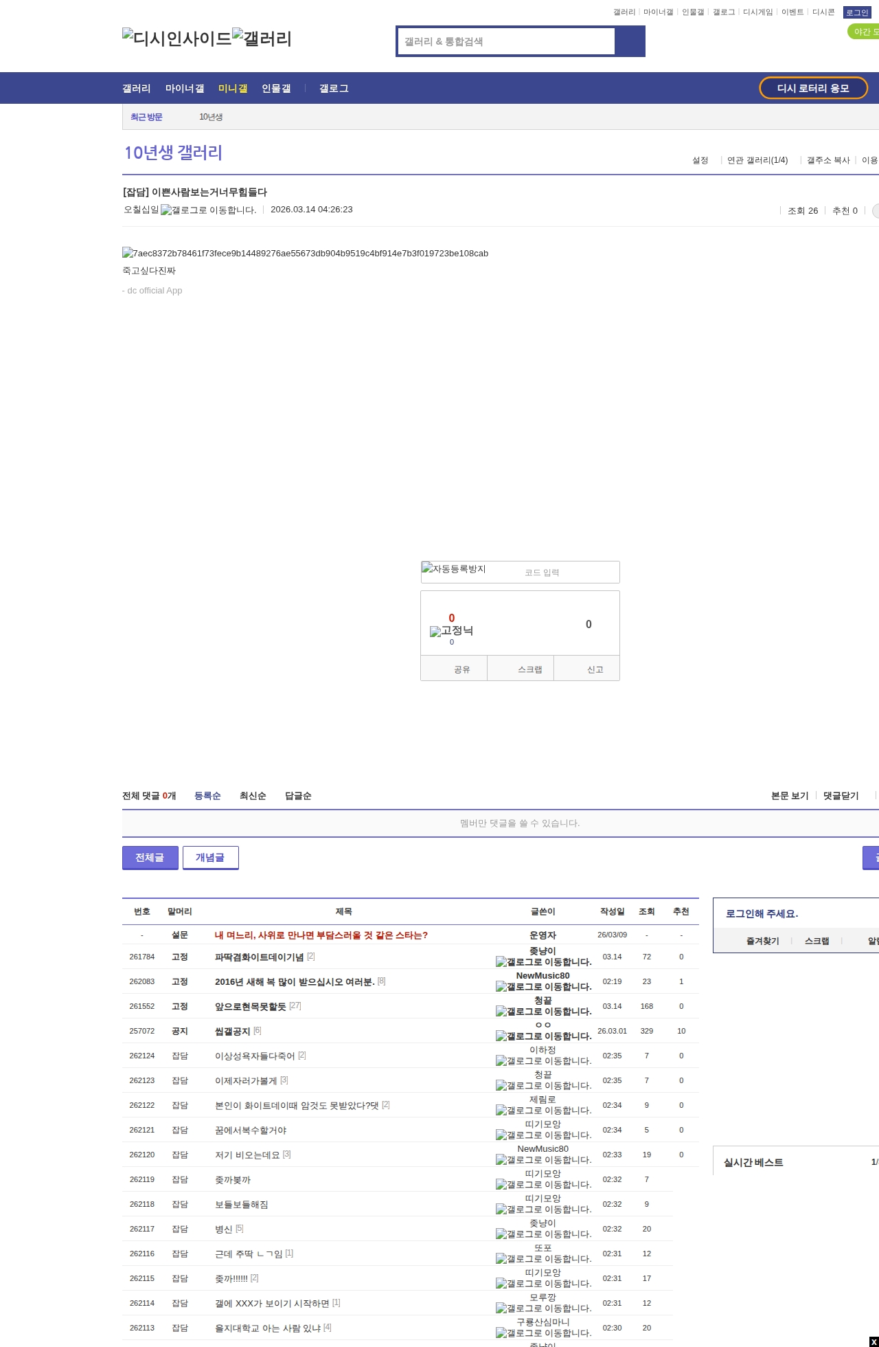879x1347 pixels.
Task: Click the broken post image thumbnail
Action: click(x=305, y=253)
